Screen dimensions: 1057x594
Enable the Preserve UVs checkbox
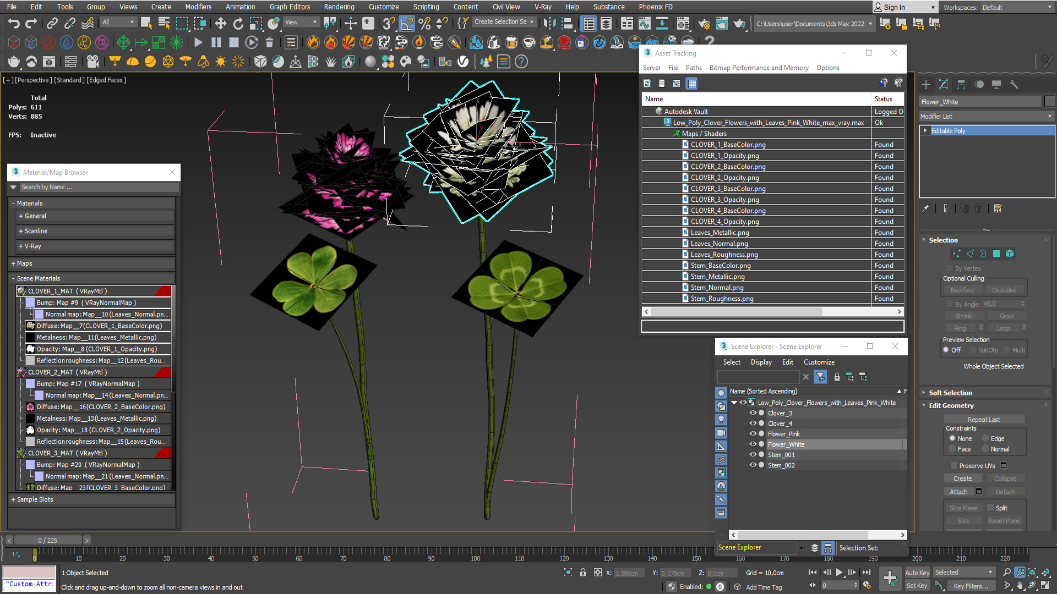(x=954, y=465)
